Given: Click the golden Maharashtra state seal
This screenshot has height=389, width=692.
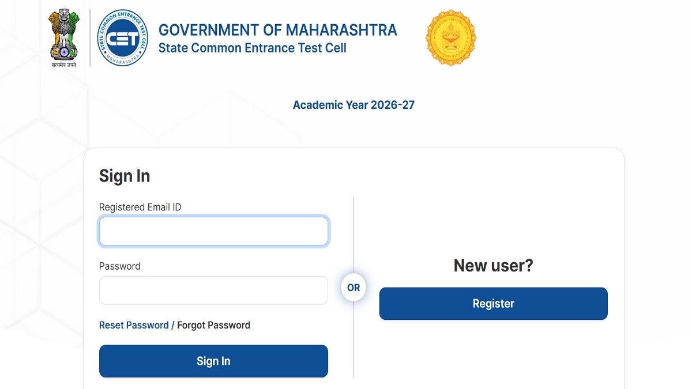Looking at the screenshot, I should click(451, 38).
